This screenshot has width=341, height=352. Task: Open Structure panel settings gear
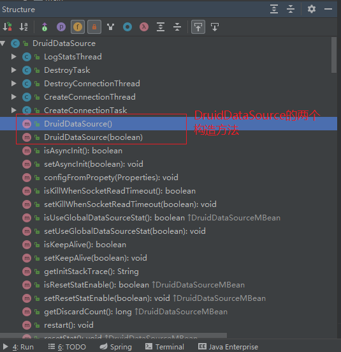point(312,9)
